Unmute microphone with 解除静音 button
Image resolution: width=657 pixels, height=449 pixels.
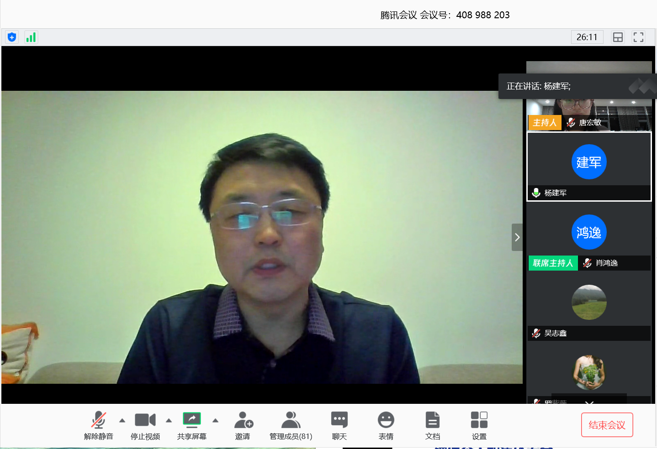click(x=98, y=424)
